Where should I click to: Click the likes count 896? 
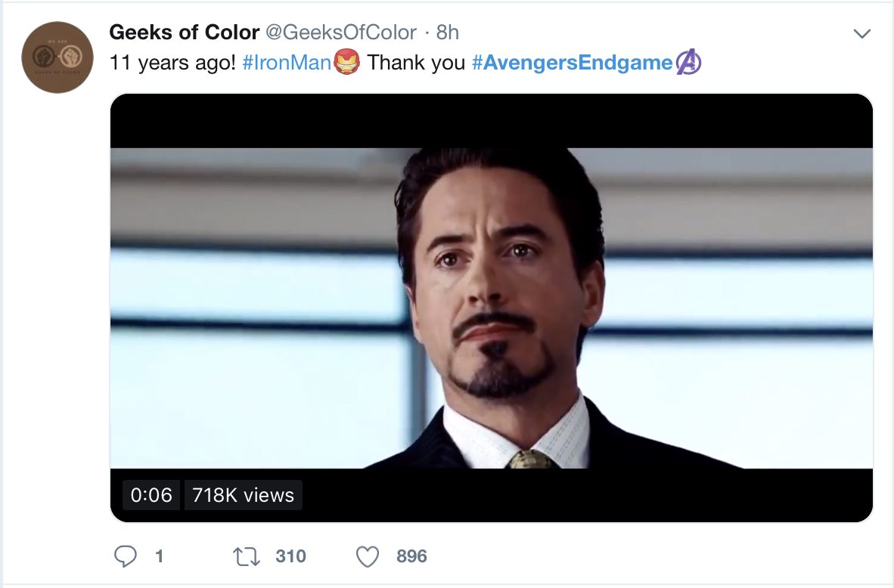pos(411,557)
